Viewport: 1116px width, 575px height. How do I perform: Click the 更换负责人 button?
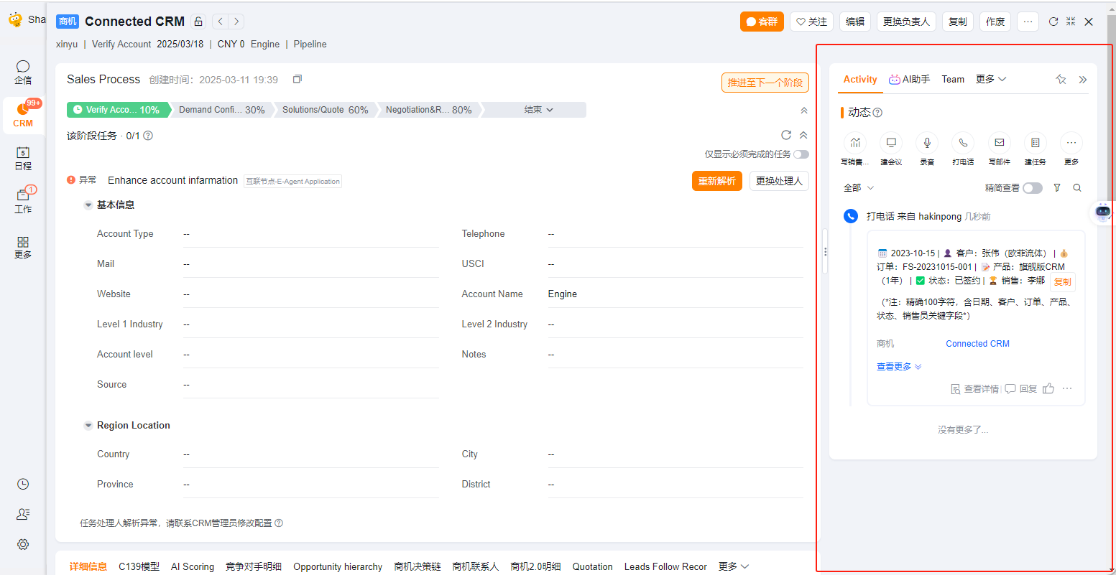[x=906, y=22]
